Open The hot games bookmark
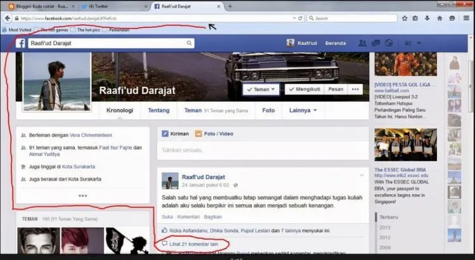 [x=51, y=30]
